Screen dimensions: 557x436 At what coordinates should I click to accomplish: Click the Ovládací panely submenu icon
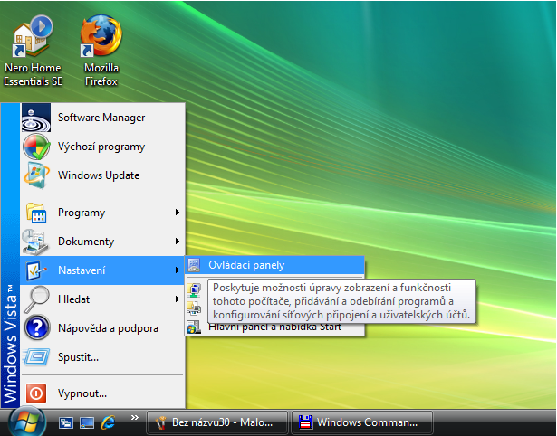194,265
